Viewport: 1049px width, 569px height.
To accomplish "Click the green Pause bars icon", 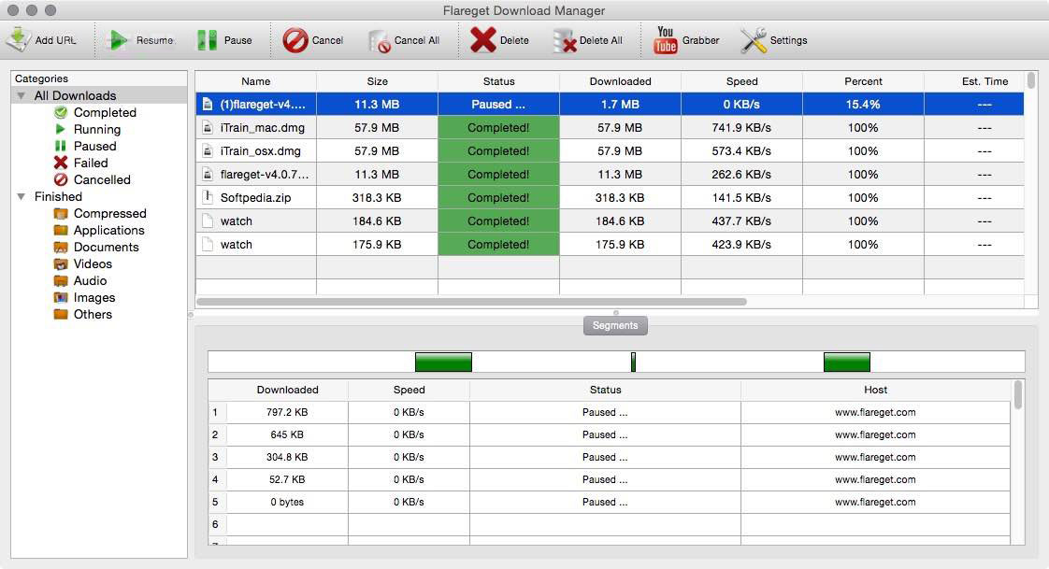I will pyautogui.click(x=207, y=40).
